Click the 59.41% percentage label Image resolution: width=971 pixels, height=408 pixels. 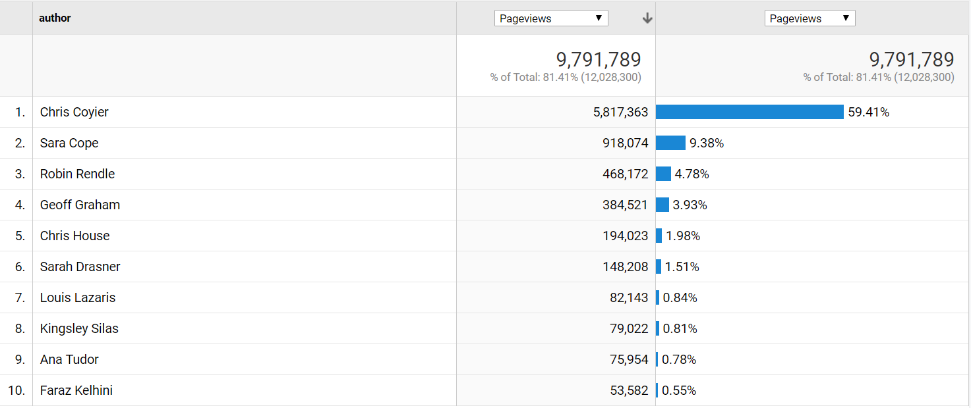coord(869,112)
